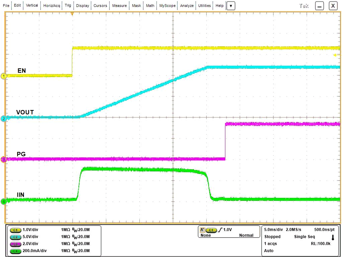Click the orange trigger position marker

(x=72, y=13)
